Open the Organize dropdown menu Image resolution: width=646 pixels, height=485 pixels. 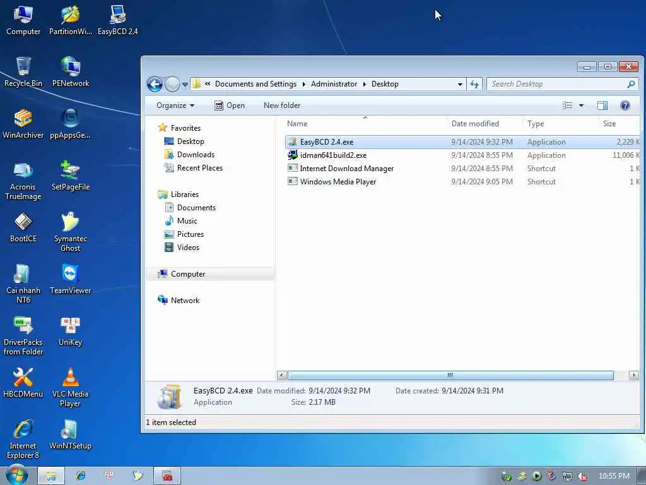(175, 105)
